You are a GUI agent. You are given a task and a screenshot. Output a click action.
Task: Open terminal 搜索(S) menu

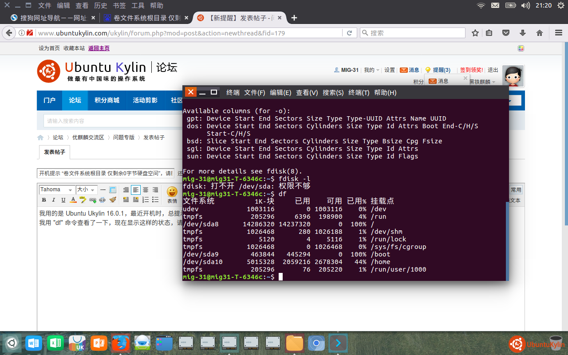coord(333,92)
